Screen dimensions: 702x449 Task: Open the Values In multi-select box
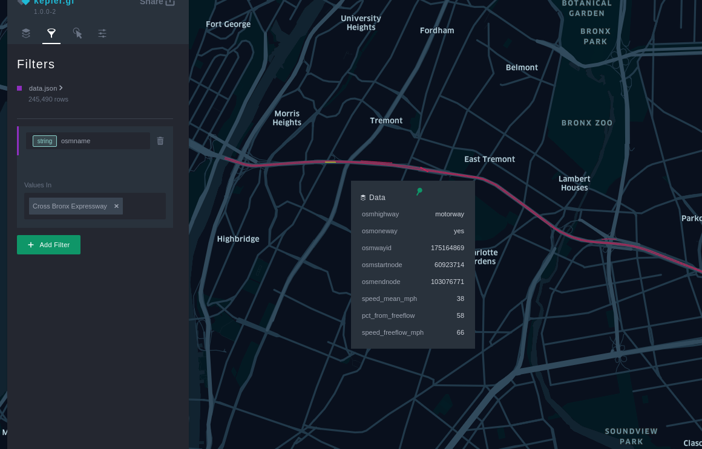tap(143, 206)
